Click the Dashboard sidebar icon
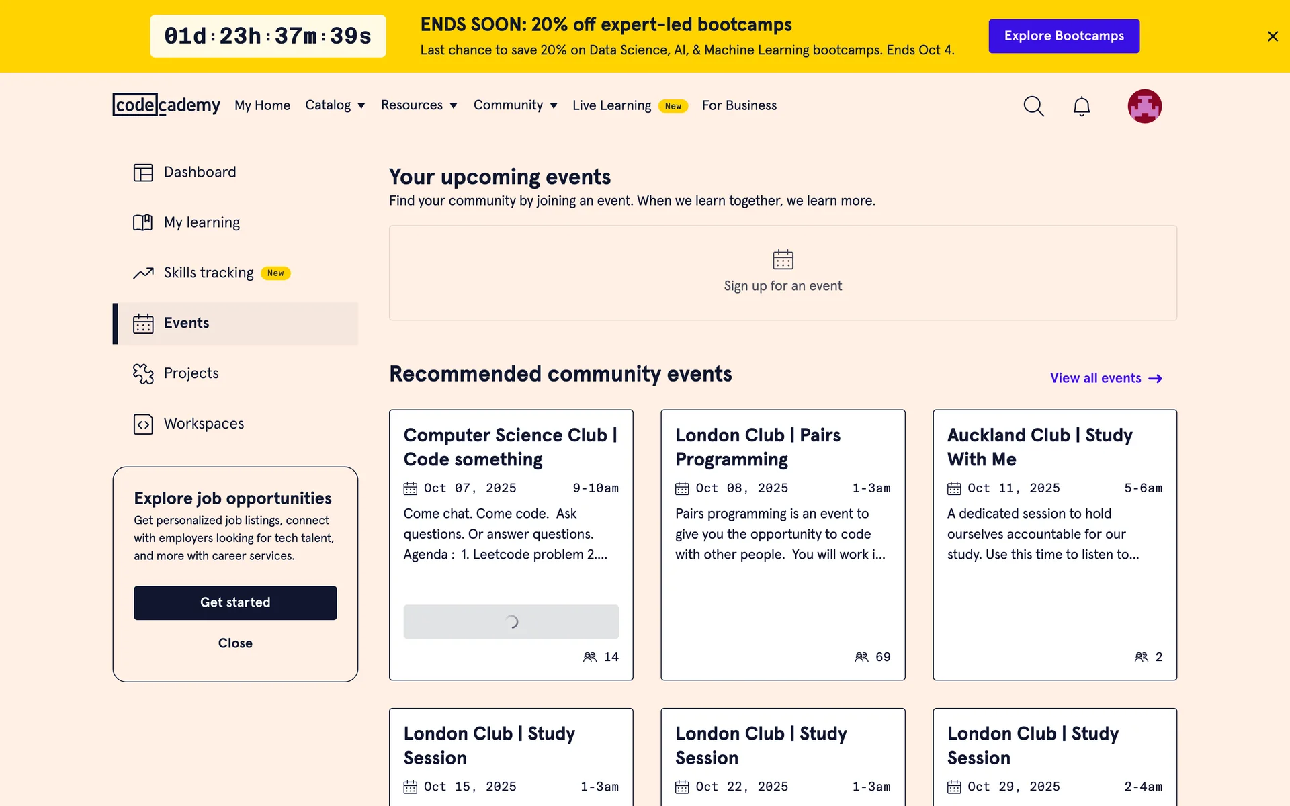The height and width of the screenshot is (806, 1290). pos(143,173)
